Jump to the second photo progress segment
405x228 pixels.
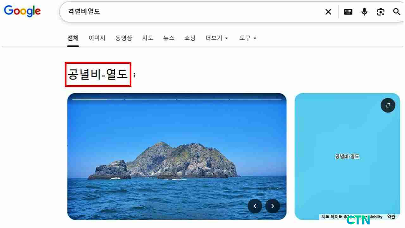[x=150, y=99]
